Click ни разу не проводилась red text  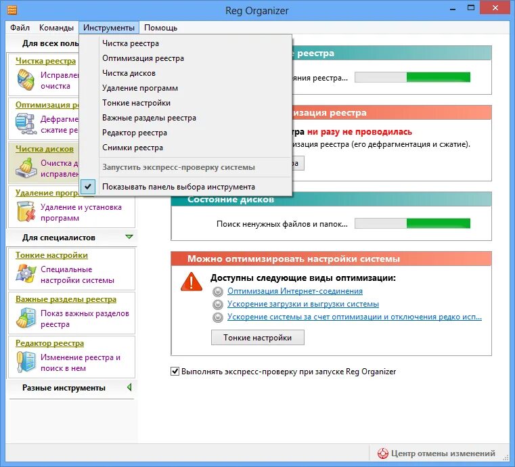click(x=359, y=132)
